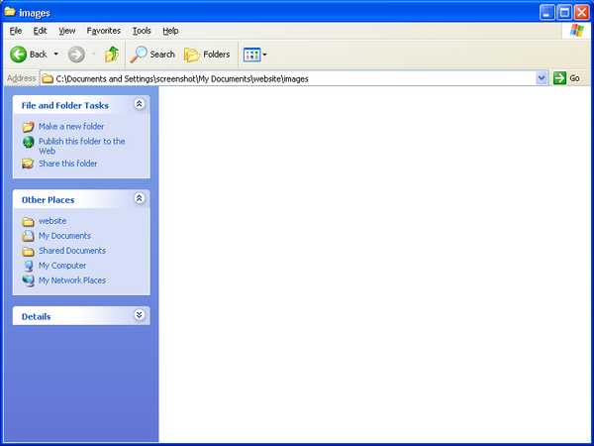The width and height of the screenshot is (594, 446).
Task: Open the Views button menu
Action: pos(255,55)
